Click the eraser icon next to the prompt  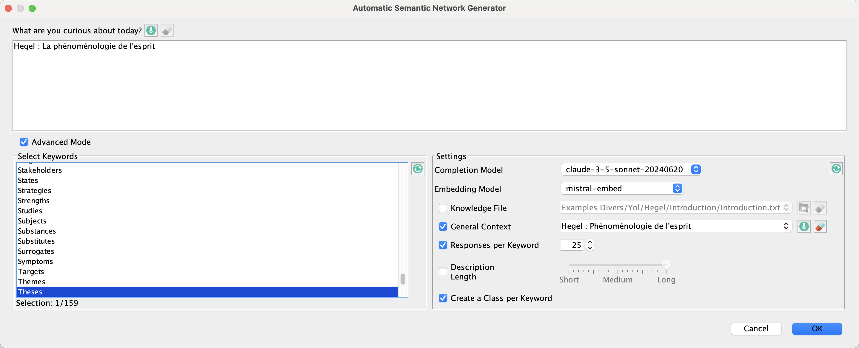coord(167,31)
